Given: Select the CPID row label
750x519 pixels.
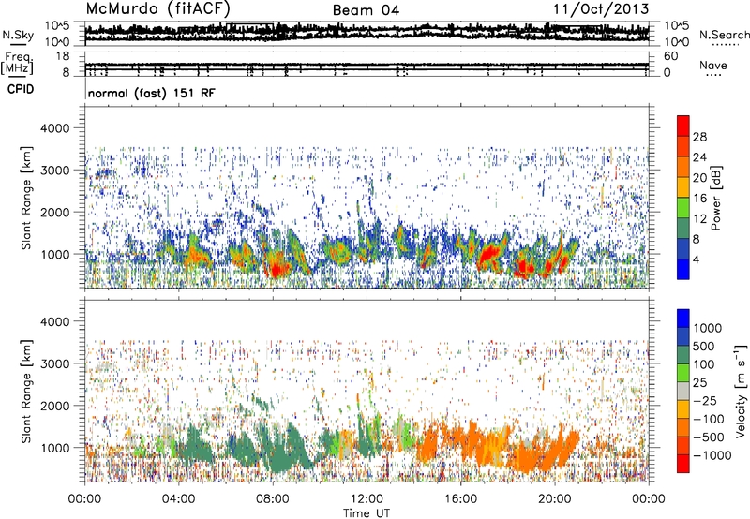Looking at the screenshot, I should [21, 89].
